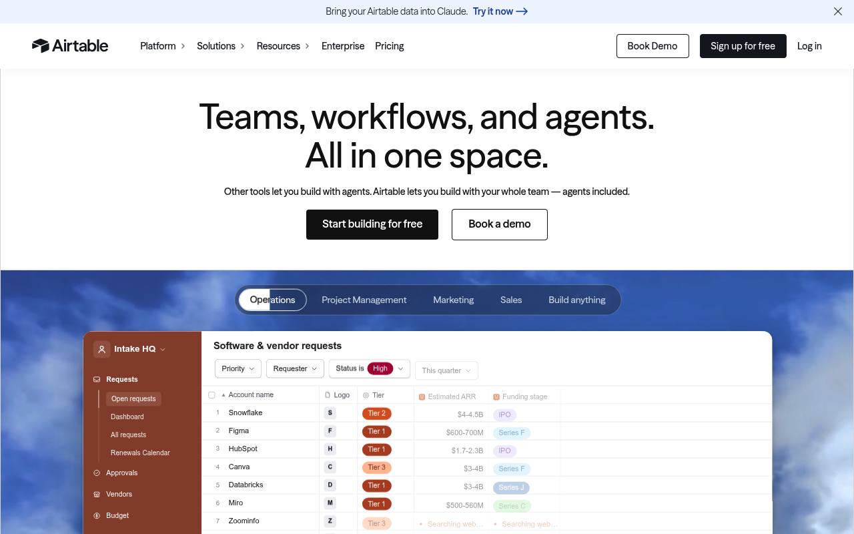Screen dimensions: 854x534
Task: Click the Series C tag for Miro
Action: (x=512, y=505)
